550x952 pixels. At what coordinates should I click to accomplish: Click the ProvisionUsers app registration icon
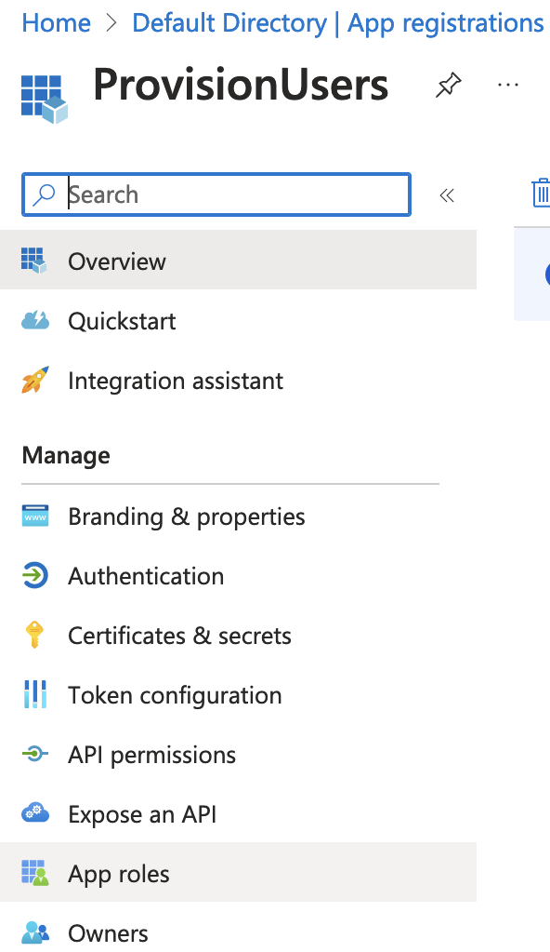tap(45, 99)
